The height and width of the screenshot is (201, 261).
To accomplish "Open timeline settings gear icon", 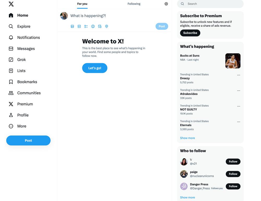I will tap(166, 4).
